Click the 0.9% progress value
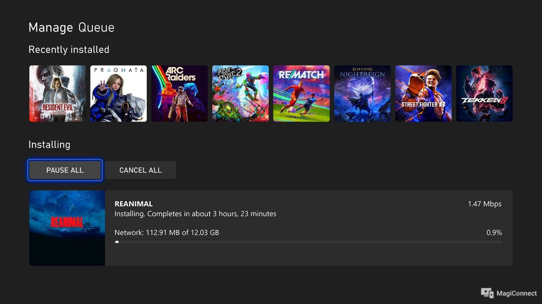Screen dimensions: 542x304 click(x=494, y=233)
